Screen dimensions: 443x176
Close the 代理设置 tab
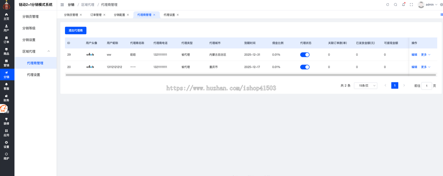[178, 15]
